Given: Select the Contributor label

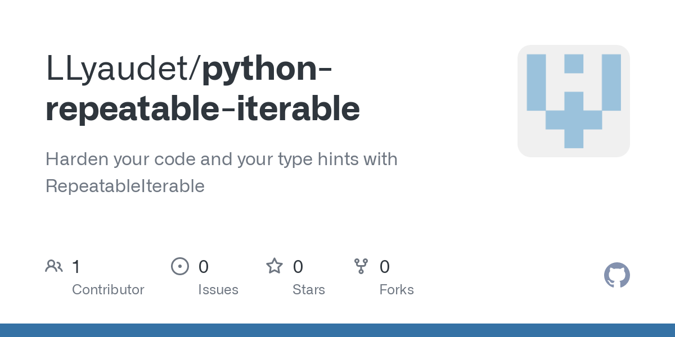Looking at the screenshot, I should (108, 290).
